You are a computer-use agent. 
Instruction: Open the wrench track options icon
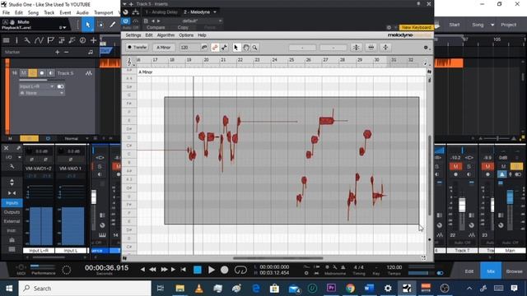pyautogui.click(x=27, y=40)
